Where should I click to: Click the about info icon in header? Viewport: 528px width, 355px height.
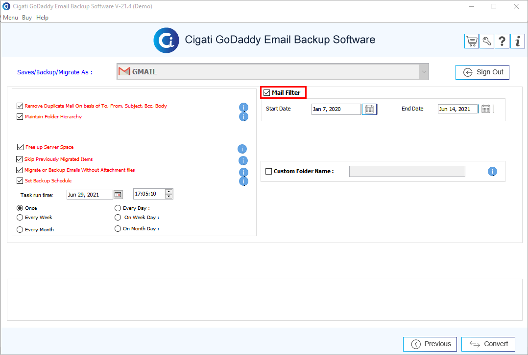pos(517,42)
